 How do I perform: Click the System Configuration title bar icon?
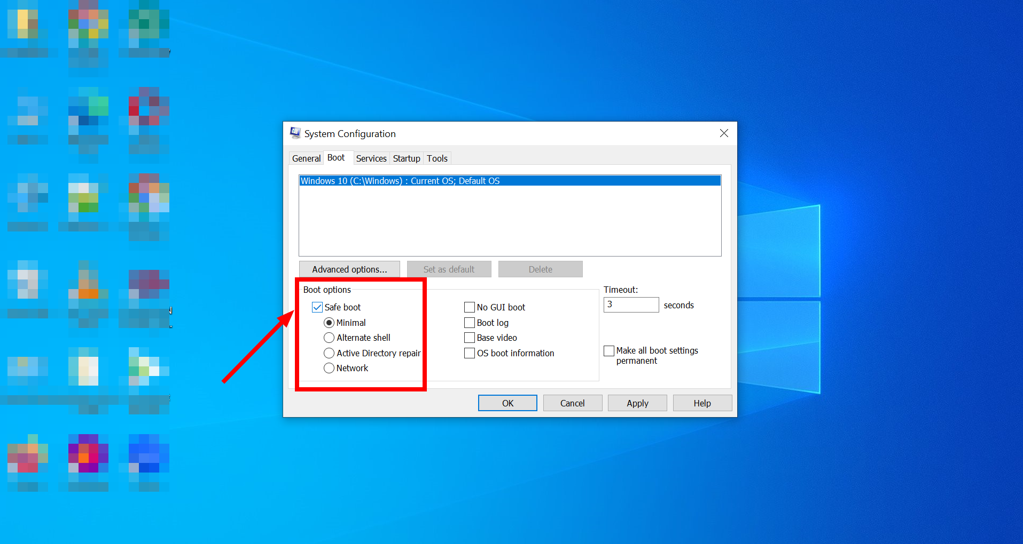pyautogui.click(x=295, y=133)
